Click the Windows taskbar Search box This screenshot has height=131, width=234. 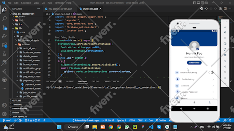[x=73, y=127]
